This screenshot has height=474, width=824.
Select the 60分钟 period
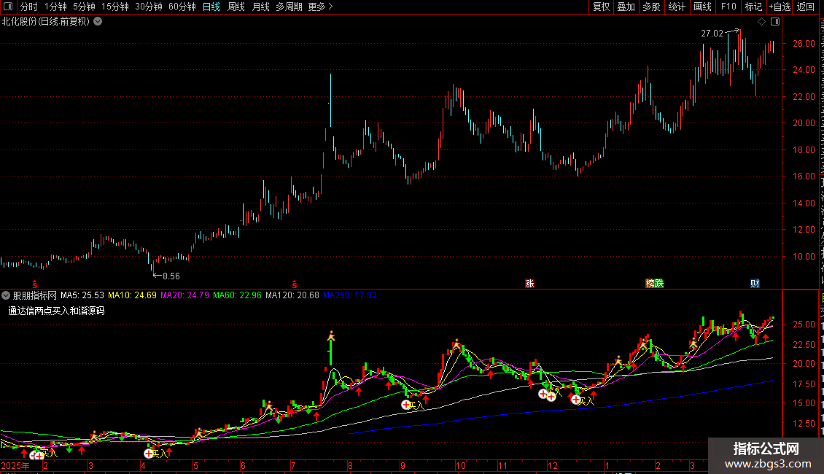[x=182, y=7]
